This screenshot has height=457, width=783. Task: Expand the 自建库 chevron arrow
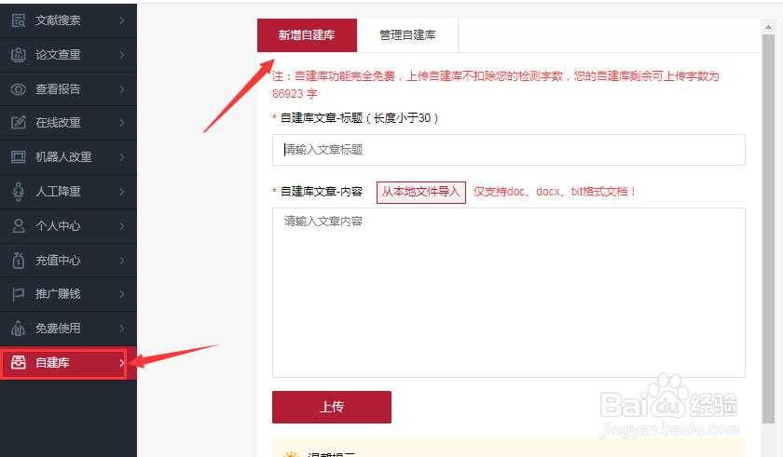click(122, 362)
